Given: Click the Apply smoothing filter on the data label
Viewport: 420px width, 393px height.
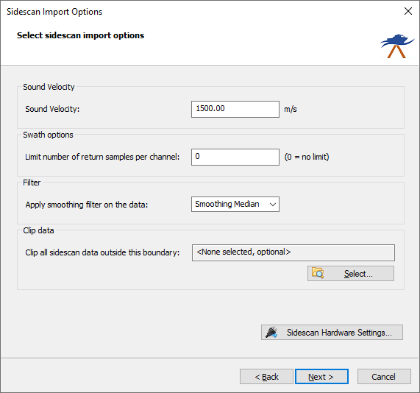Looking at the screenshot, I should coord(87,205).
